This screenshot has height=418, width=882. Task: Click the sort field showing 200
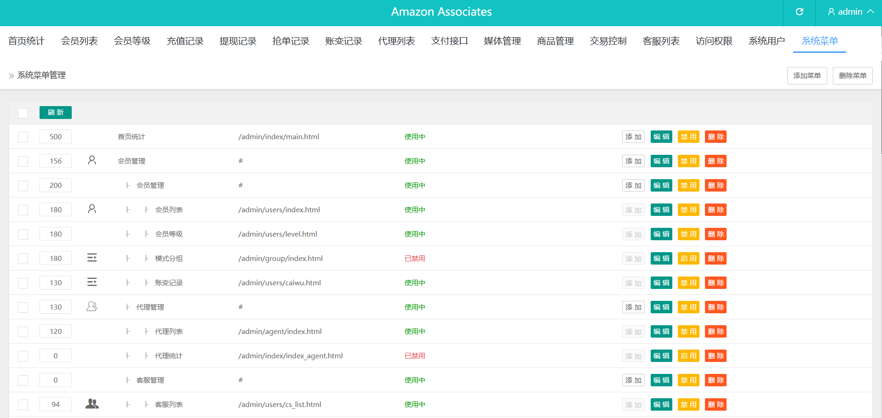(56, 186)
